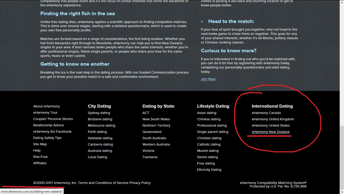This screenshot has height=194, width=344.
Task: Open Queensland state link
Action: click(152, 132)
